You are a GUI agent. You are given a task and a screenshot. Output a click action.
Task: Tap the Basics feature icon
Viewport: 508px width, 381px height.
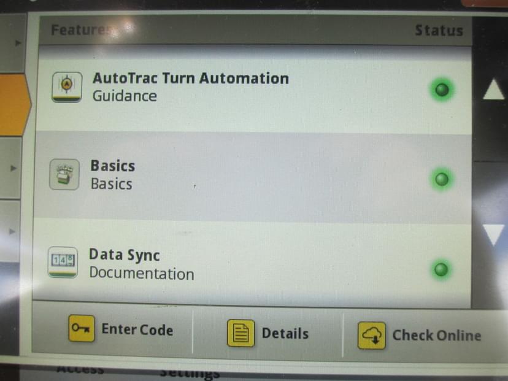coord(64,174)
